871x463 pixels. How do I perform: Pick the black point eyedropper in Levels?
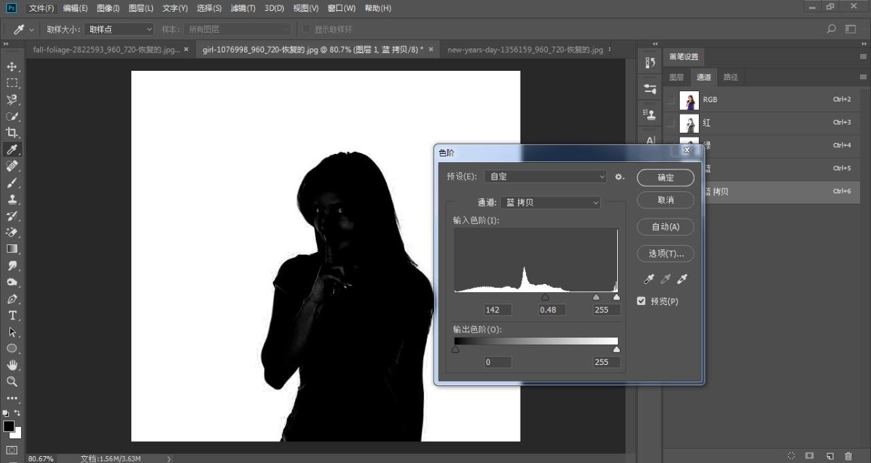tap(649, 279)
